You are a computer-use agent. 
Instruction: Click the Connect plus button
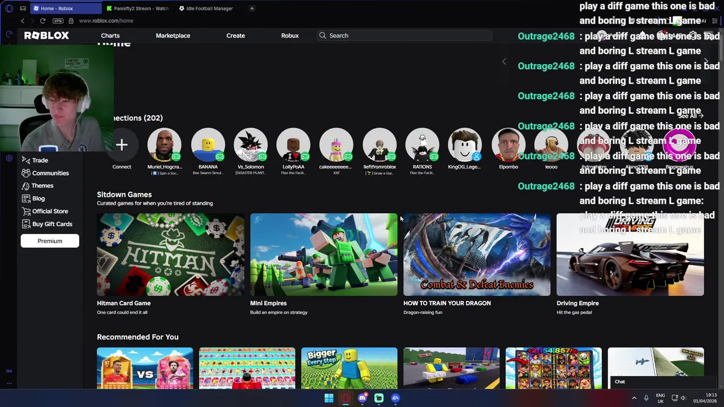(122, 145)
